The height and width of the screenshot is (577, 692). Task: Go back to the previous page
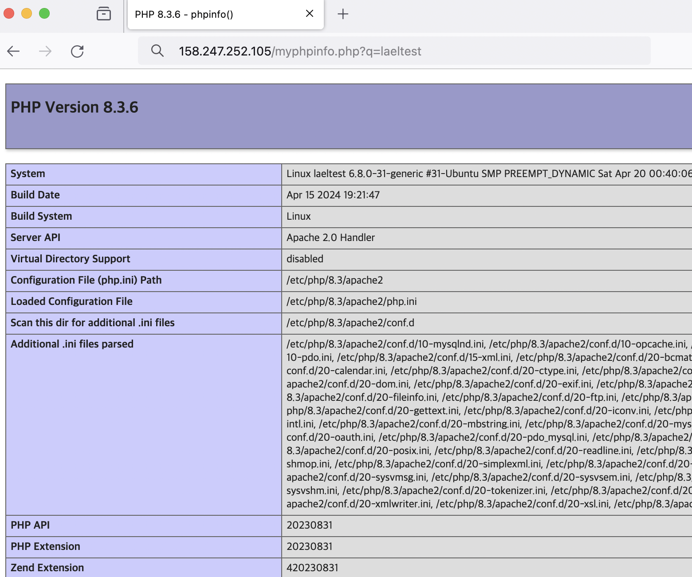point(13,51)
